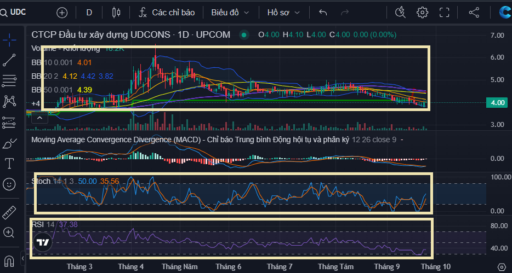Viewport: 512px width, 273px height.
Task: Select the text annotation tool
Action: click(x=9, y=163)
